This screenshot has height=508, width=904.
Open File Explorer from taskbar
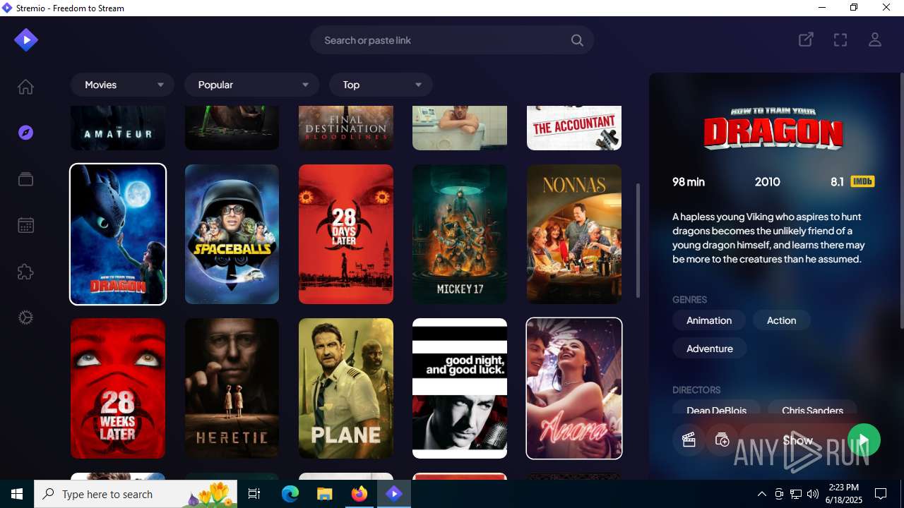click(324, 494)
